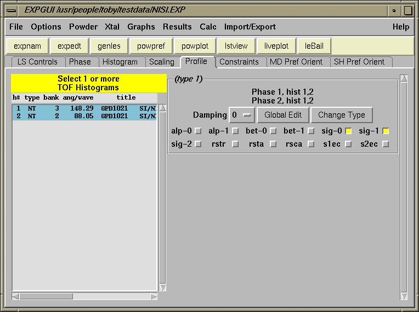The height and width of the screenshot is (312, 419).
Task: Open powplot from the toolbar
Action: [x=195, y=46]
